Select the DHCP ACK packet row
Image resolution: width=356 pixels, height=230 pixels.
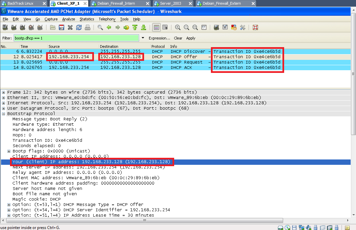(x=175, y=68)
